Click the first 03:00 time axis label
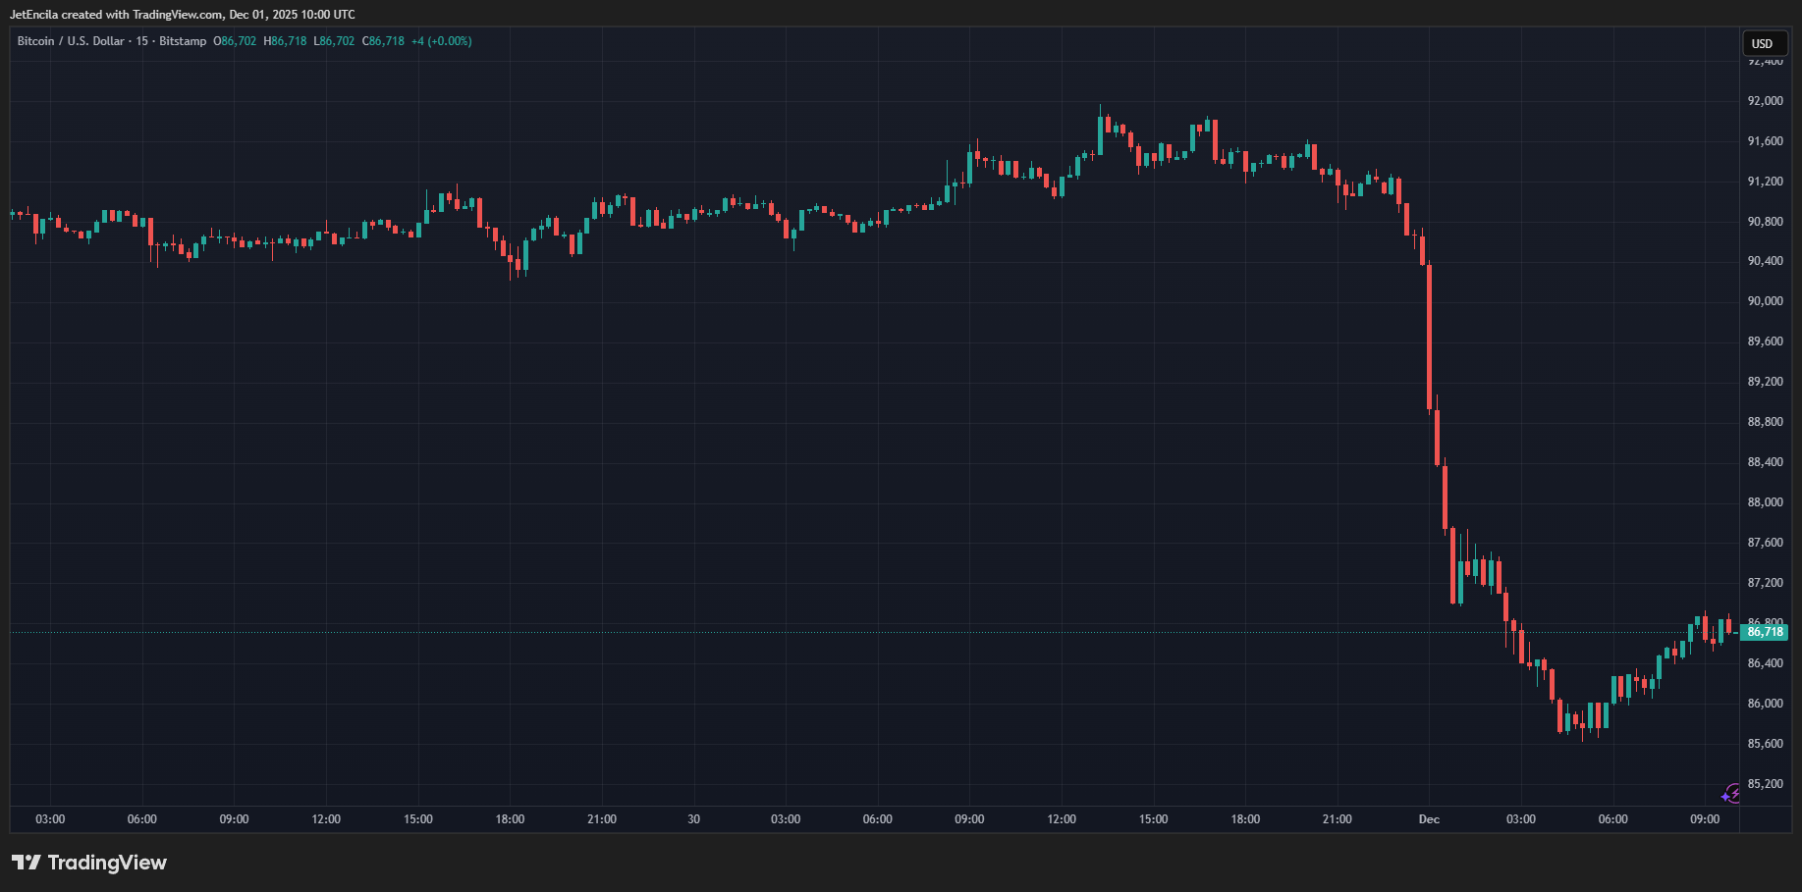This screenshot has height=892, width=1802. point(50,819)
